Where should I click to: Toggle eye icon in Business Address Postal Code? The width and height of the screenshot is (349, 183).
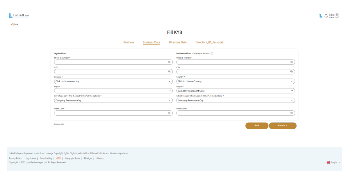point(291,113)
